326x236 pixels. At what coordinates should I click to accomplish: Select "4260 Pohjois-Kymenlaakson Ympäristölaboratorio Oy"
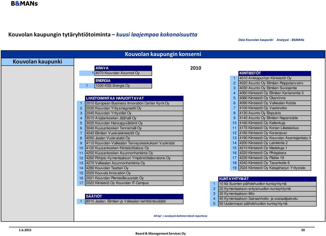(x=134, y=158)
